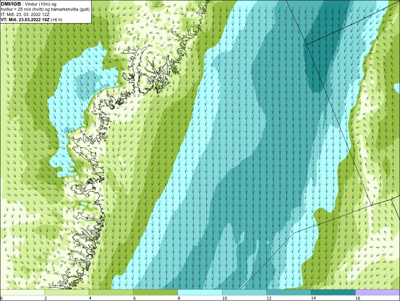This screenshot has width=400, height=301.
Task: Click the legend value '12'
Action: pos(269,298)
